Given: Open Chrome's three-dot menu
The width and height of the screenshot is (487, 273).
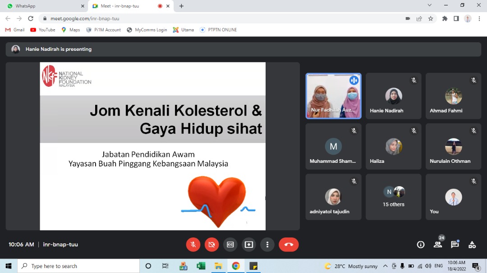Looking at the screenshot, I should [x=479, y=18].
